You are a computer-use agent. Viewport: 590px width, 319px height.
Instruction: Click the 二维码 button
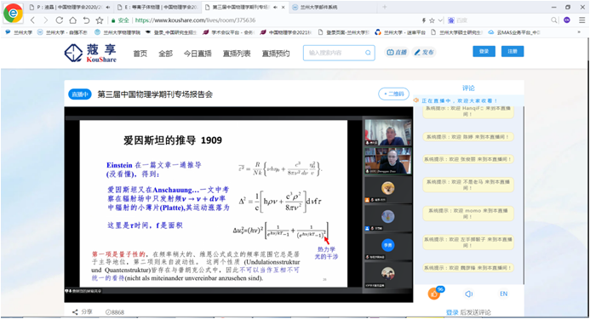point(393,94)
